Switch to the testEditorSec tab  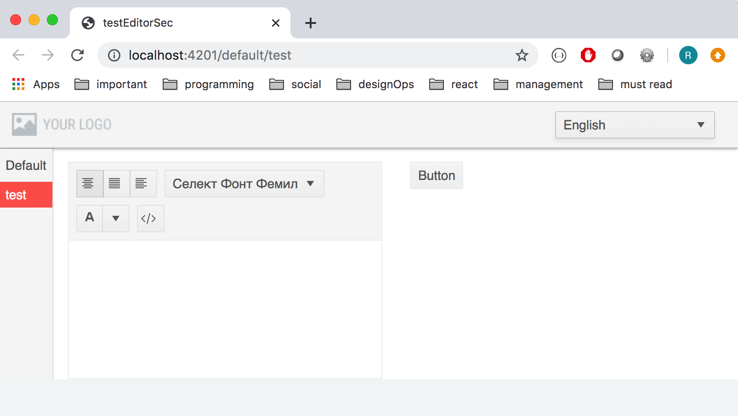tap(180, 23)
